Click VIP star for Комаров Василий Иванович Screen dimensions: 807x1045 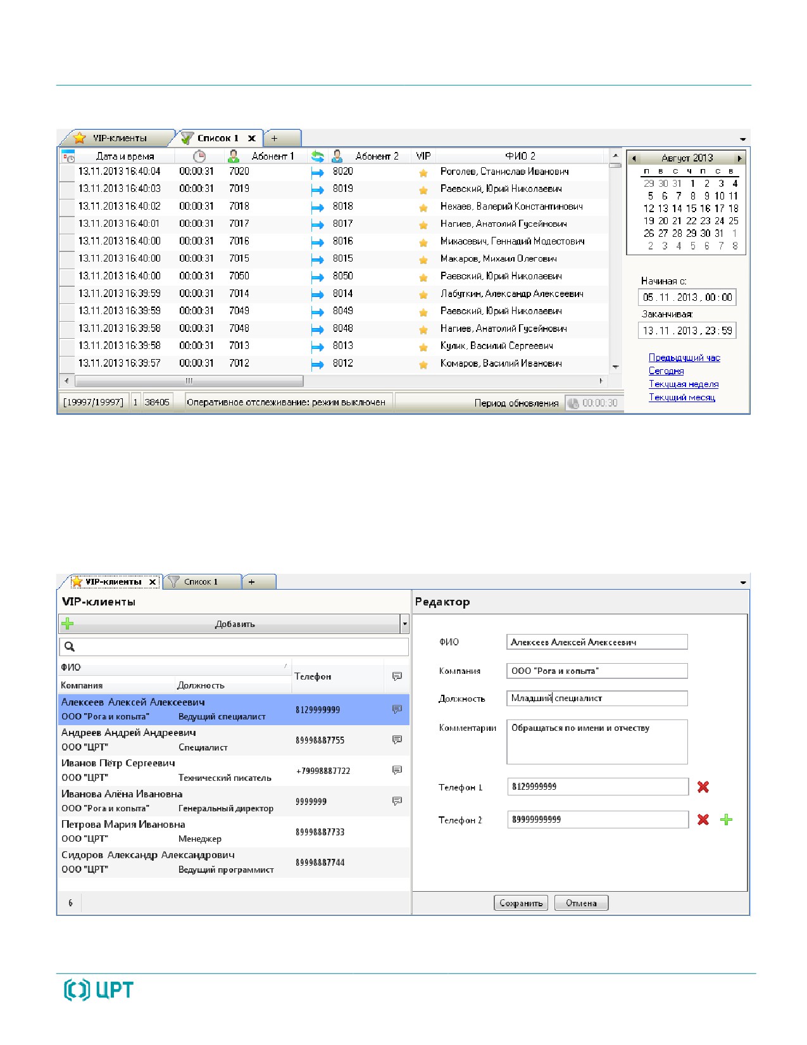point(423,364)
